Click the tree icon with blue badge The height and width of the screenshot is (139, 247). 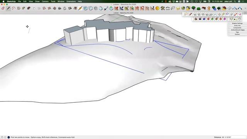[214, 8]
